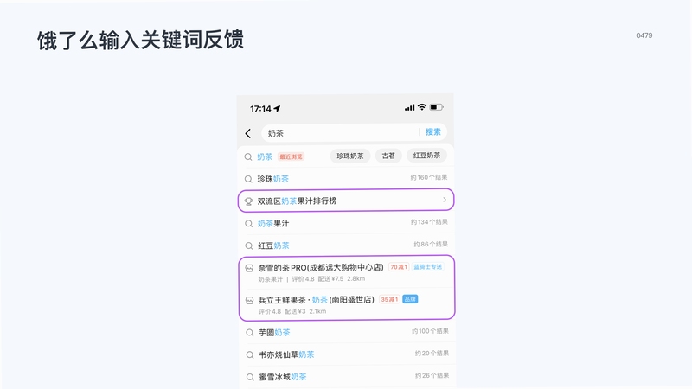This screenshot has width=692, height=389.
Task: Click the battery status icon
Action: 437,107
